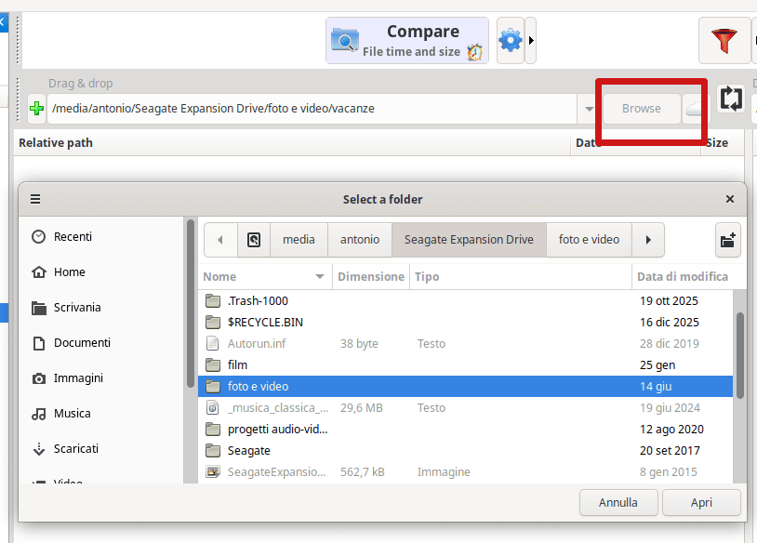Sort by the Dimensione column header

[x=371, y=276]
